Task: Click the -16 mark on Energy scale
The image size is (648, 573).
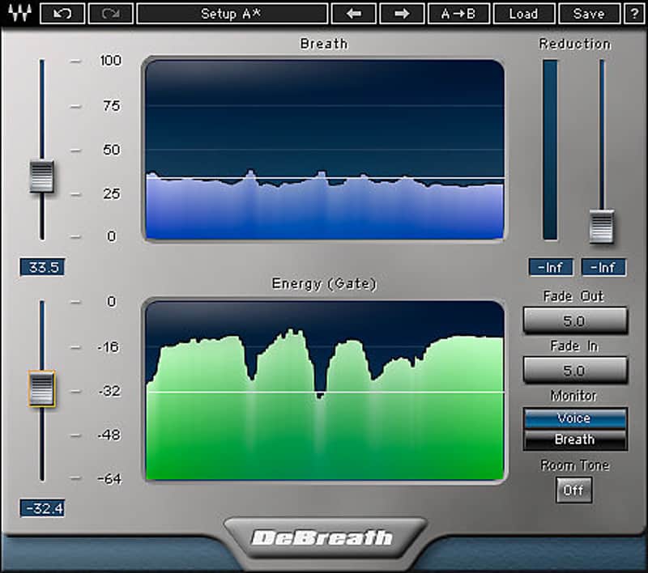Action: (109, 347)
